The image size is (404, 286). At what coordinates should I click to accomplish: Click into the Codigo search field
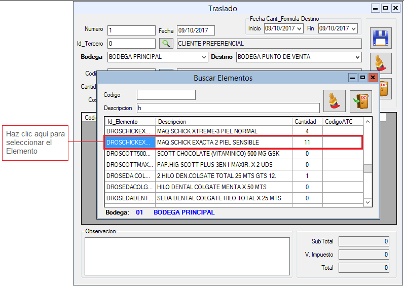[166, 95]
